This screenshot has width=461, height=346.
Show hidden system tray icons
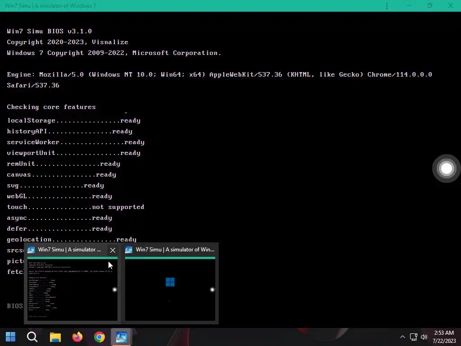point(402,337)
